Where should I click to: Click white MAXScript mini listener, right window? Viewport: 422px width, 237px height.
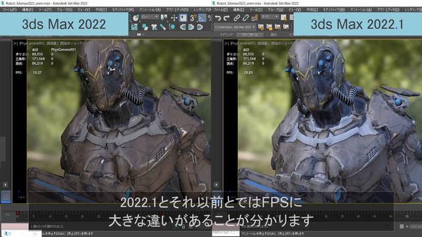226,233
